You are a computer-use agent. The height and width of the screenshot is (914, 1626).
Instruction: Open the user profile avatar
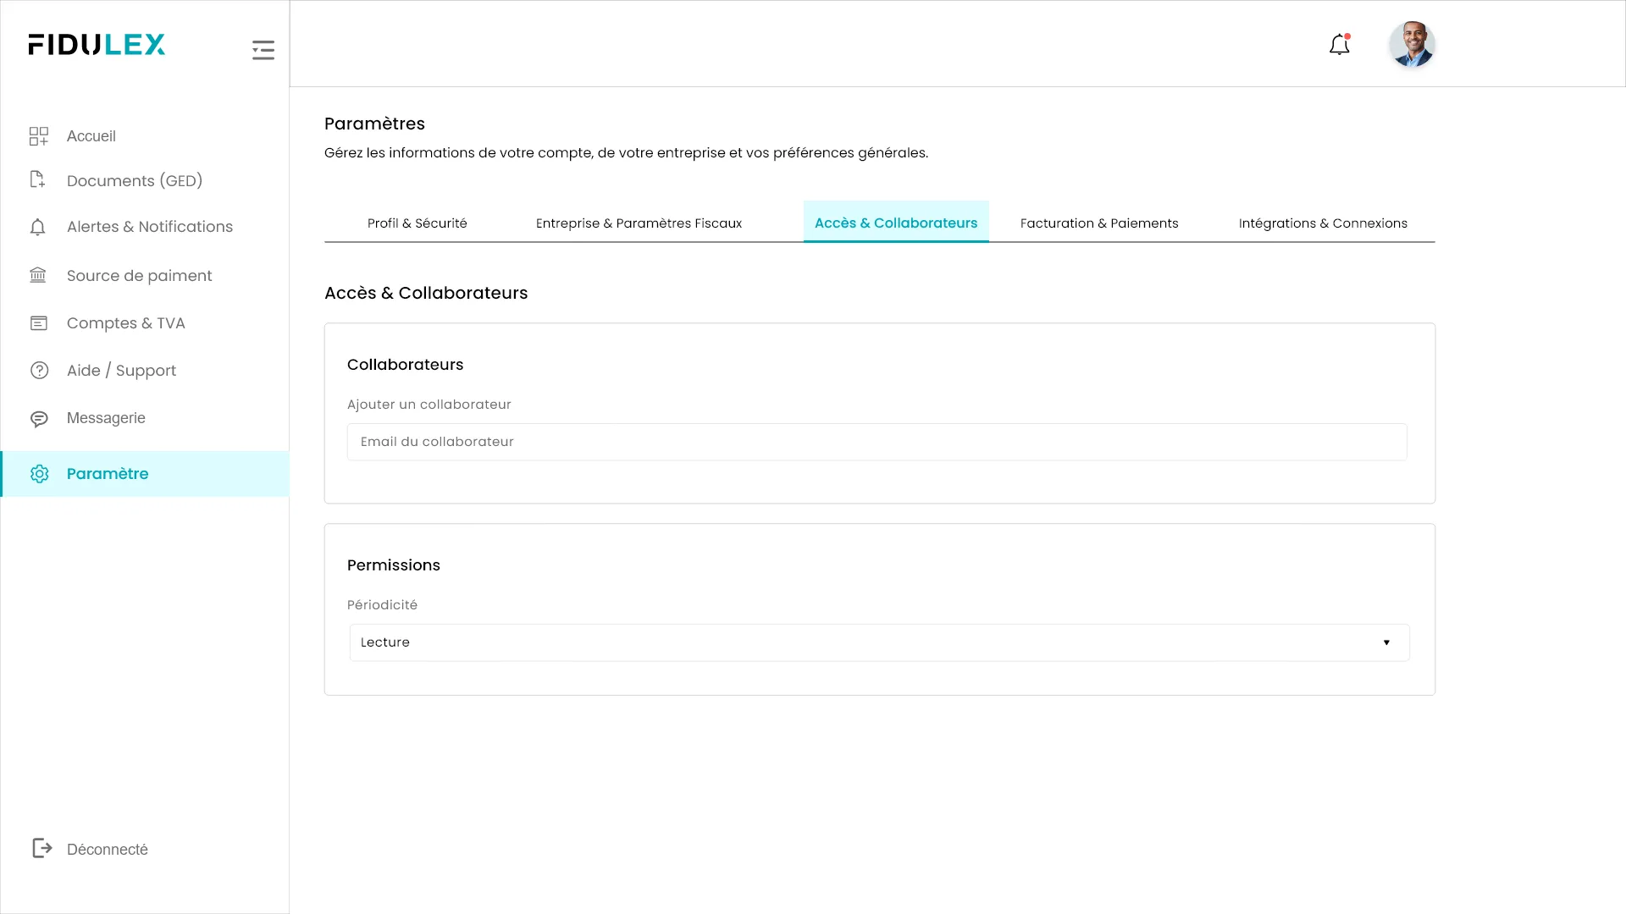1411,45
